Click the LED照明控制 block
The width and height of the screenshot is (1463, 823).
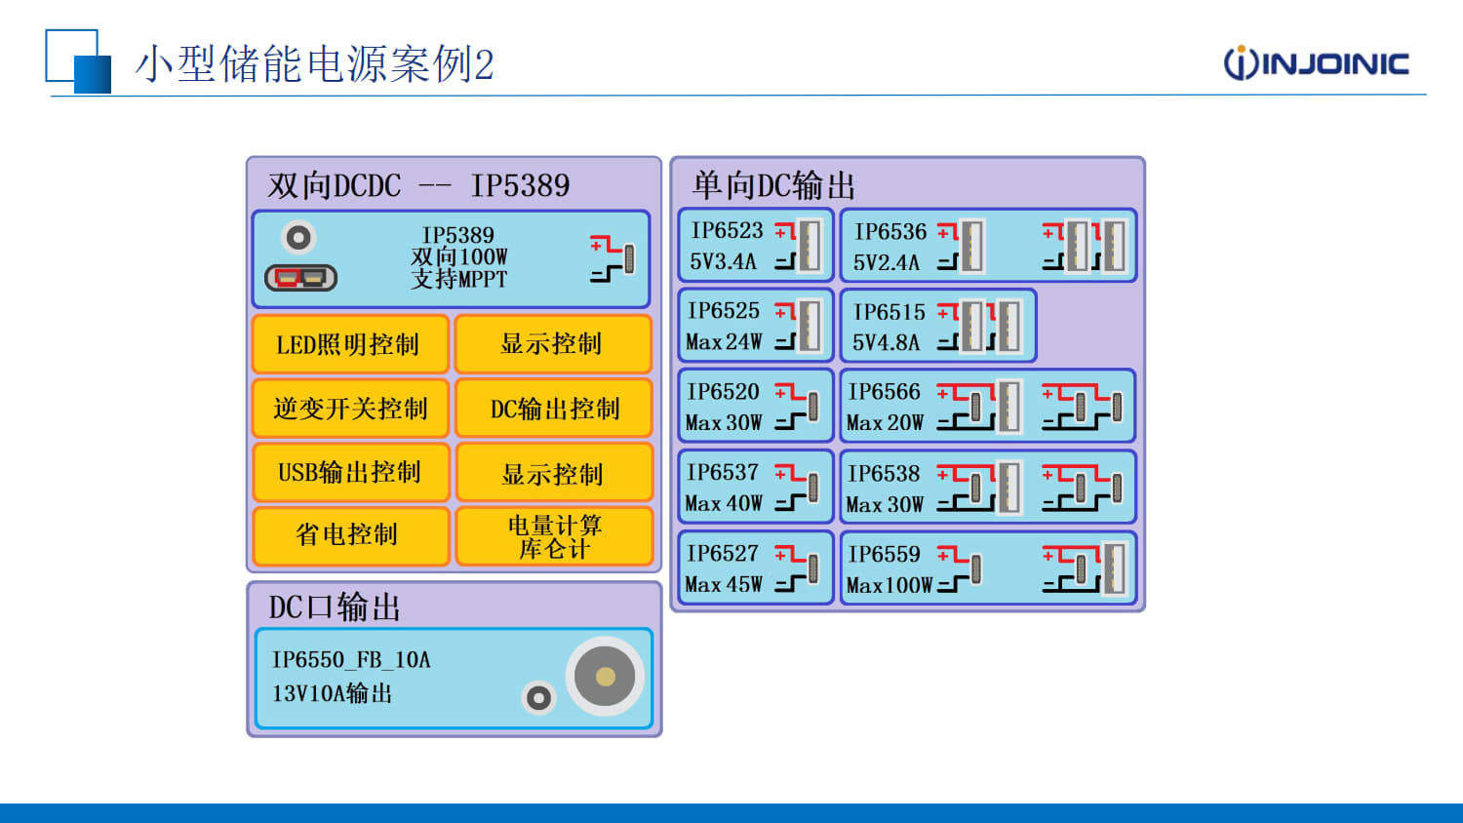[350, 343]
